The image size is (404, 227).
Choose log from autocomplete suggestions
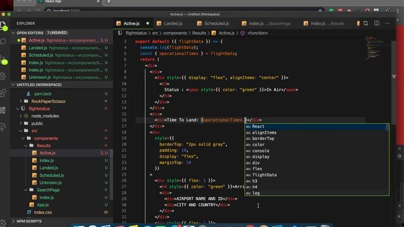point(316,193)
